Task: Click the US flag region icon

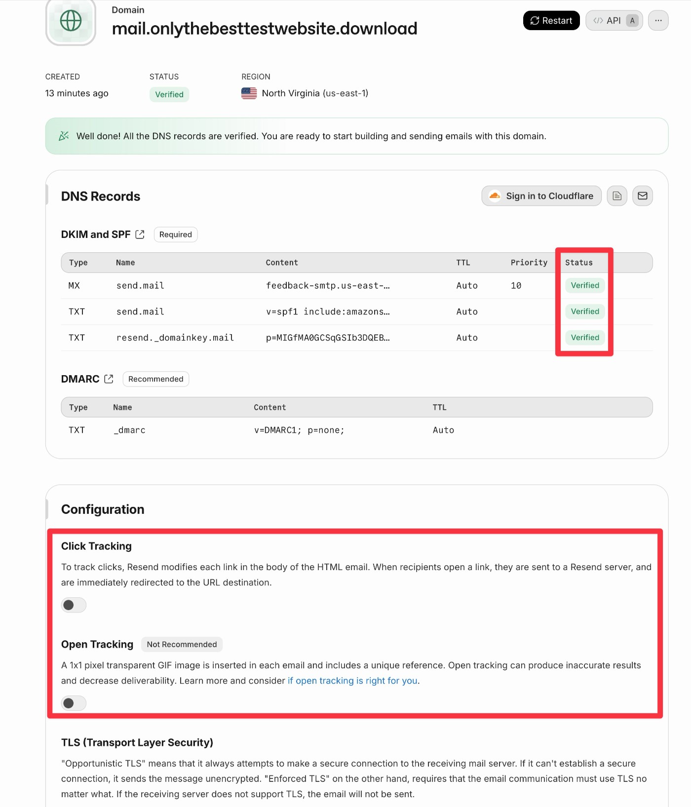Action: pyautogui.click(x=249, y=93)
